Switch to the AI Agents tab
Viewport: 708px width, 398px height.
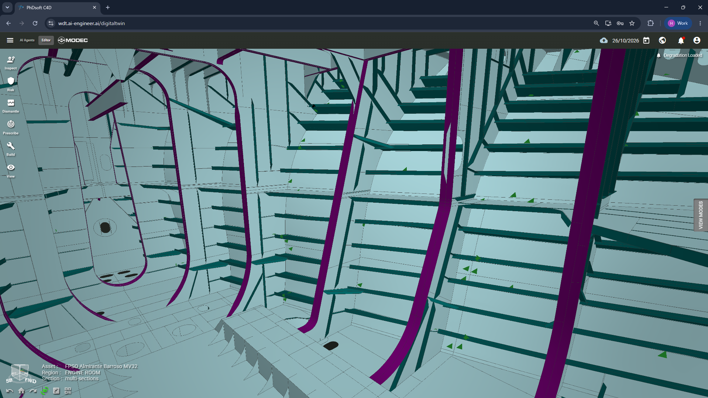[27, 40]
